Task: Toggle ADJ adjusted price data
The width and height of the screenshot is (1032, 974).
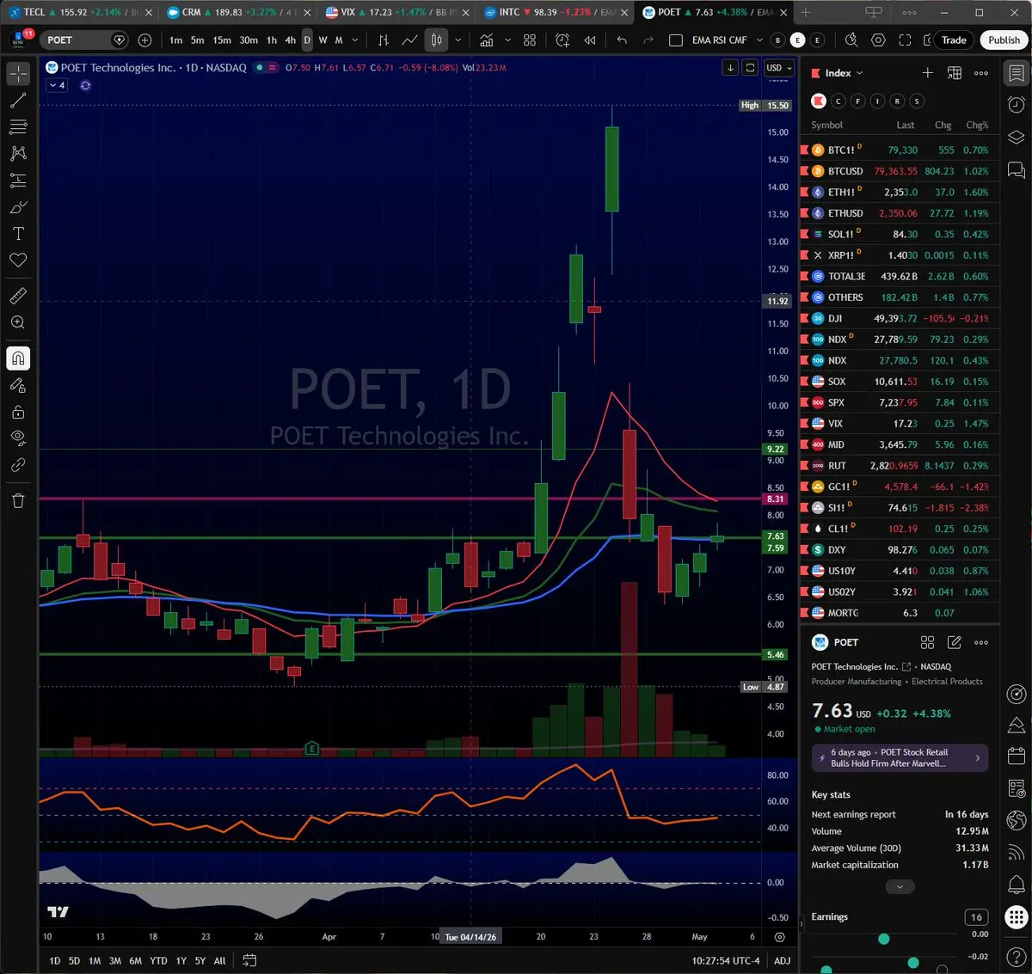Action: [782, 961]
